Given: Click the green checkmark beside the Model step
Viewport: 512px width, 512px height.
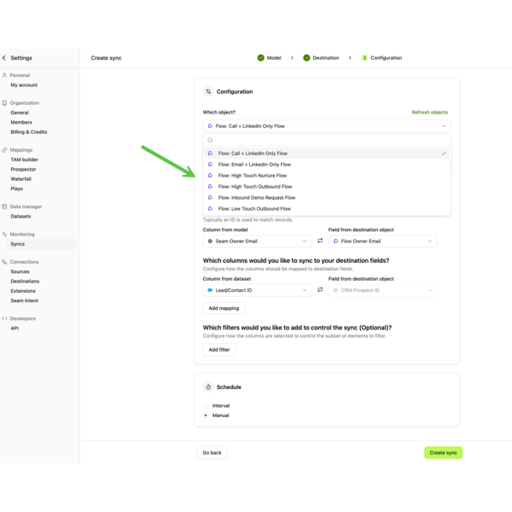Looking at the screenshot, I should [260, 58].
